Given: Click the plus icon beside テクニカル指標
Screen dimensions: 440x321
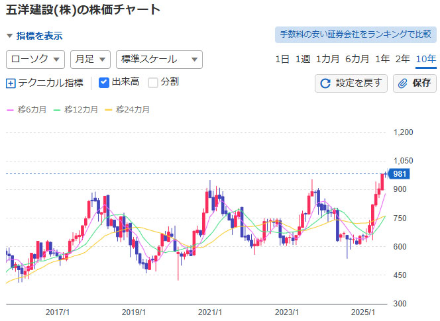Looking at the screenshot, I should coord(11,83).
